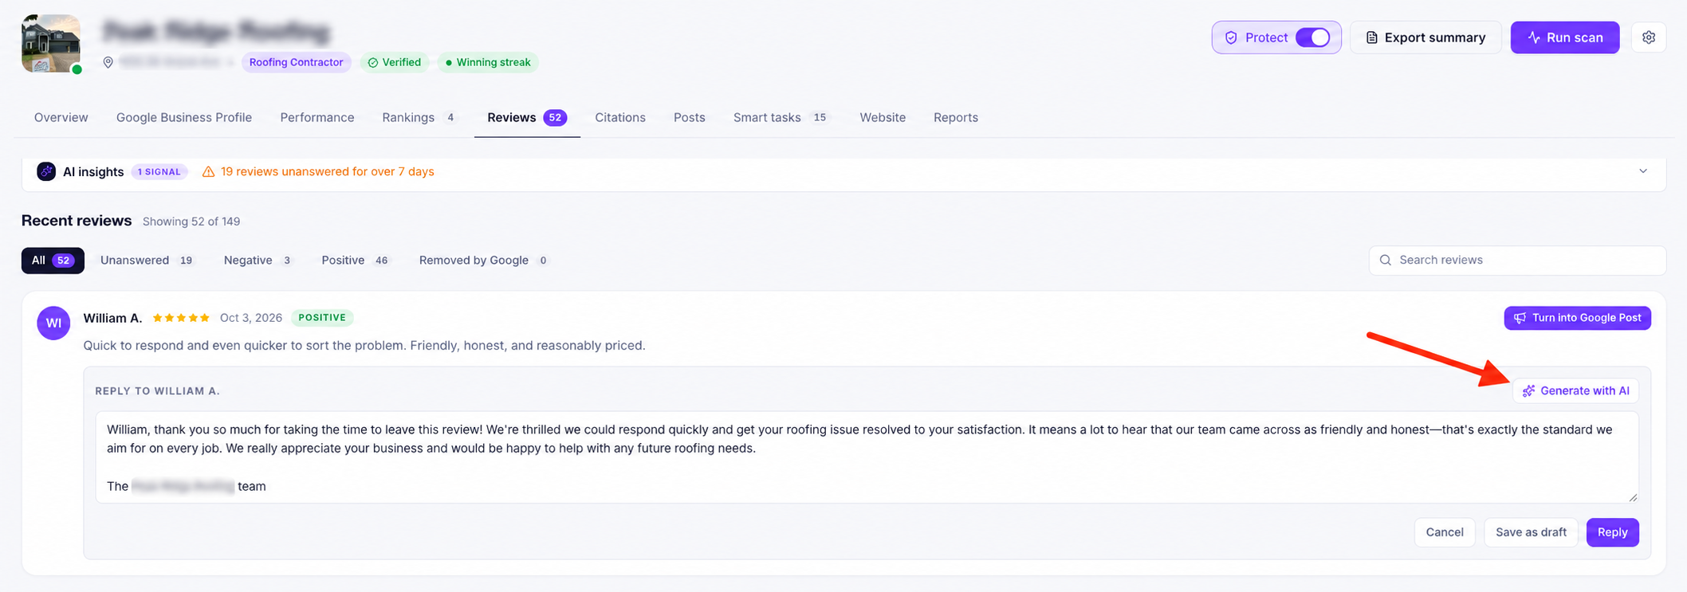Go to the Website tab
The height and width of the screenshot is (592, 1687).
tap(883, 117)
